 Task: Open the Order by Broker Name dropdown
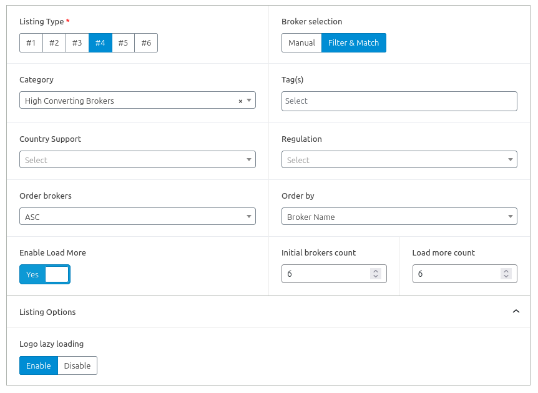(399, 217)
